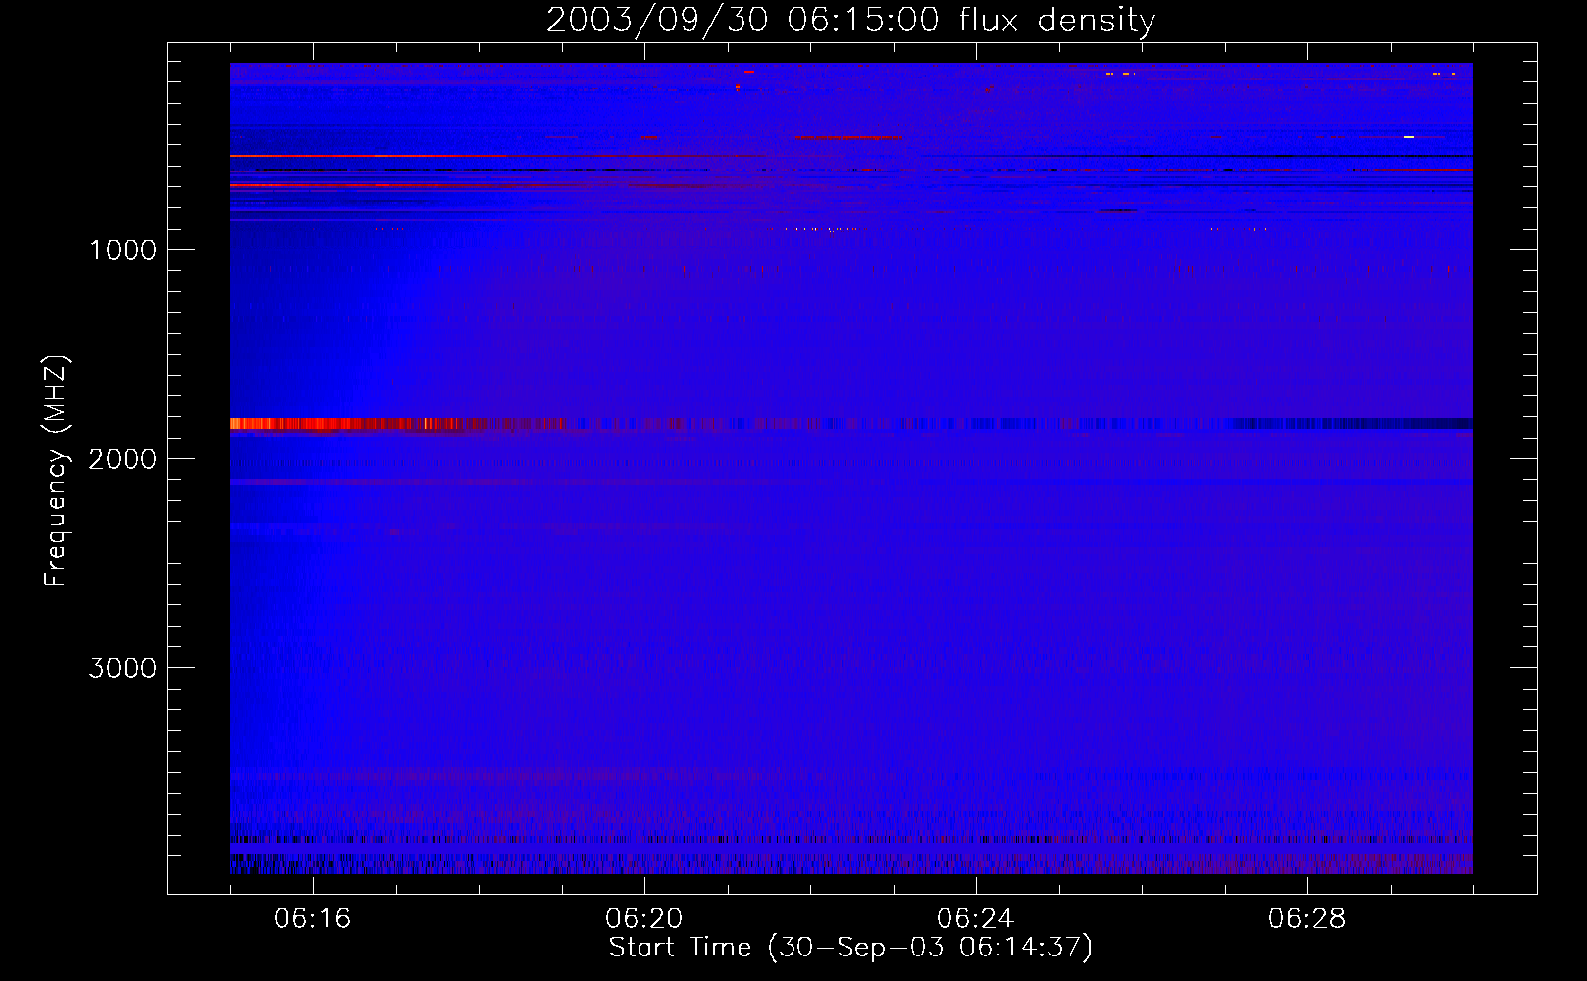1587x981 pixels.
Task: Click the 06:24 time axis label
Action: coord(976,918)
